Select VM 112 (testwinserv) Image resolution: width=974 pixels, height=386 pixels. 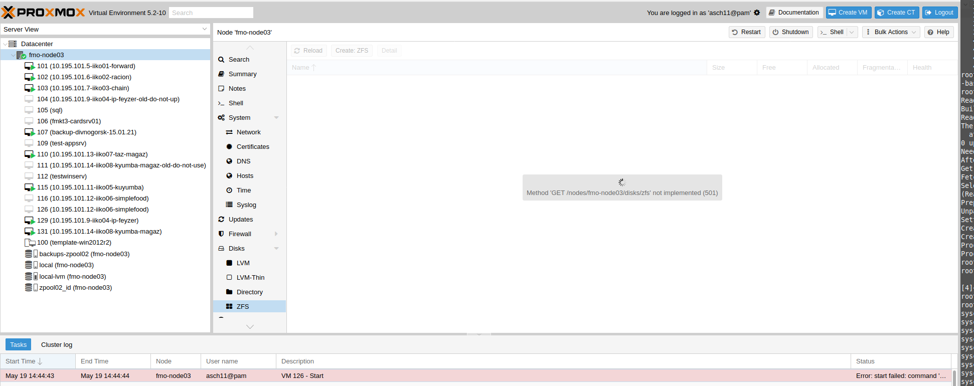coord(105,176)
